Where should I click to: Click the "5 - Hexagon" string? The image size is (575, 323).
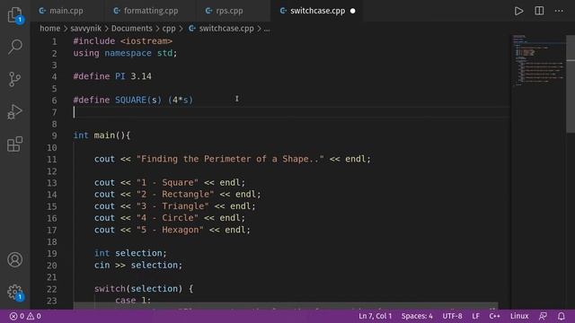[x=170, y=230]
